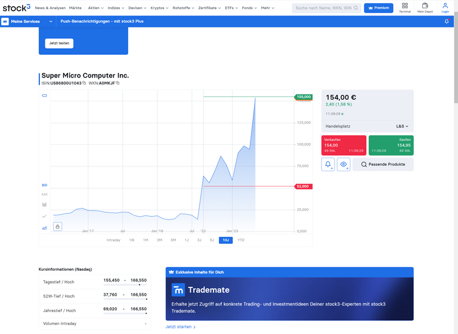458x334 pixels.
Task: Select the 10J time range
Action: (226, 240)
